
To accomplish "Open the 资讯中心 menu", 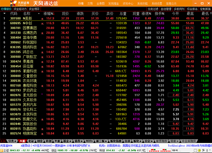I will coord(128,4).
